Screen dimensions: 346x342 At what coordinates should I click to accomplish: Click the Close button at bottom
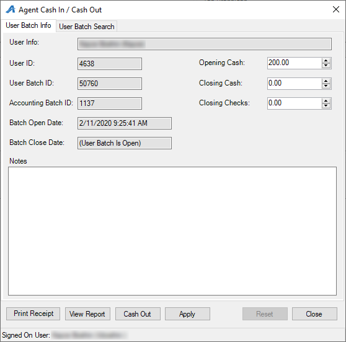click(x=314, y=313)
